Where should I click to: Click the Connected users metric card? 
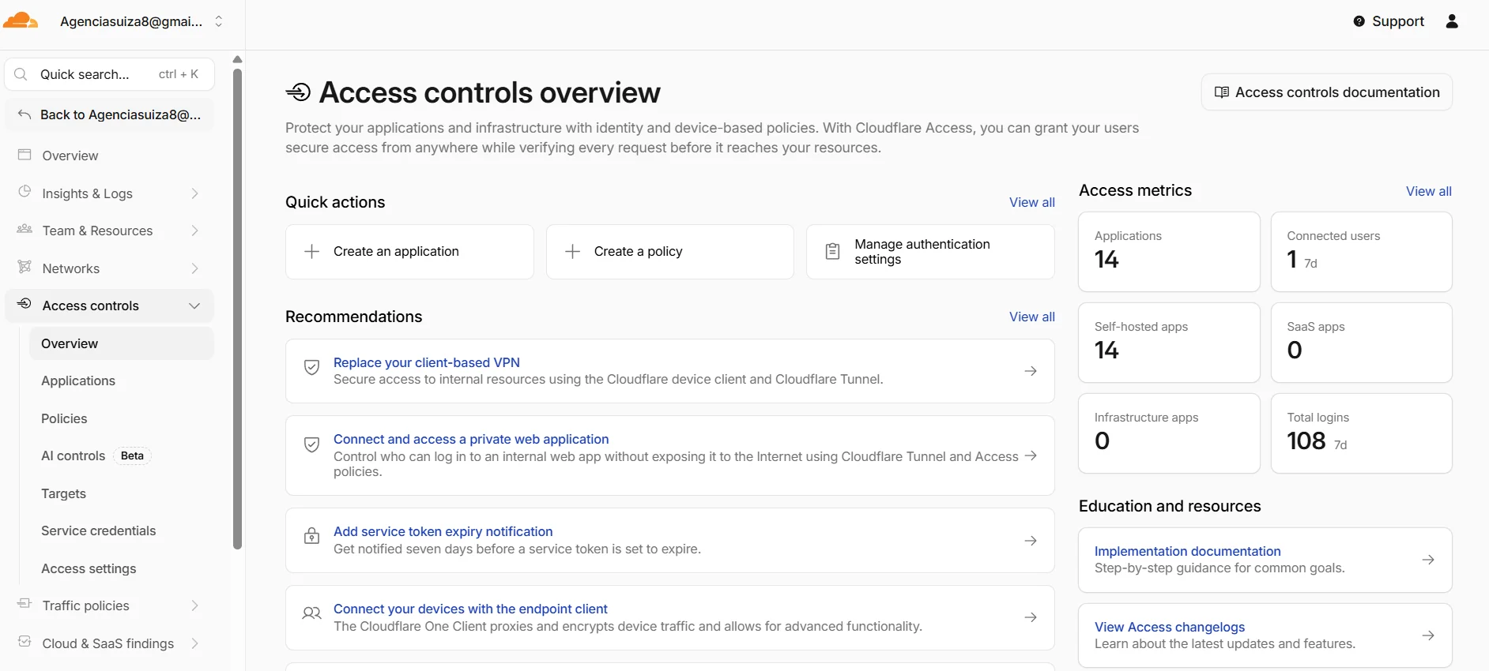(1361, 252)
